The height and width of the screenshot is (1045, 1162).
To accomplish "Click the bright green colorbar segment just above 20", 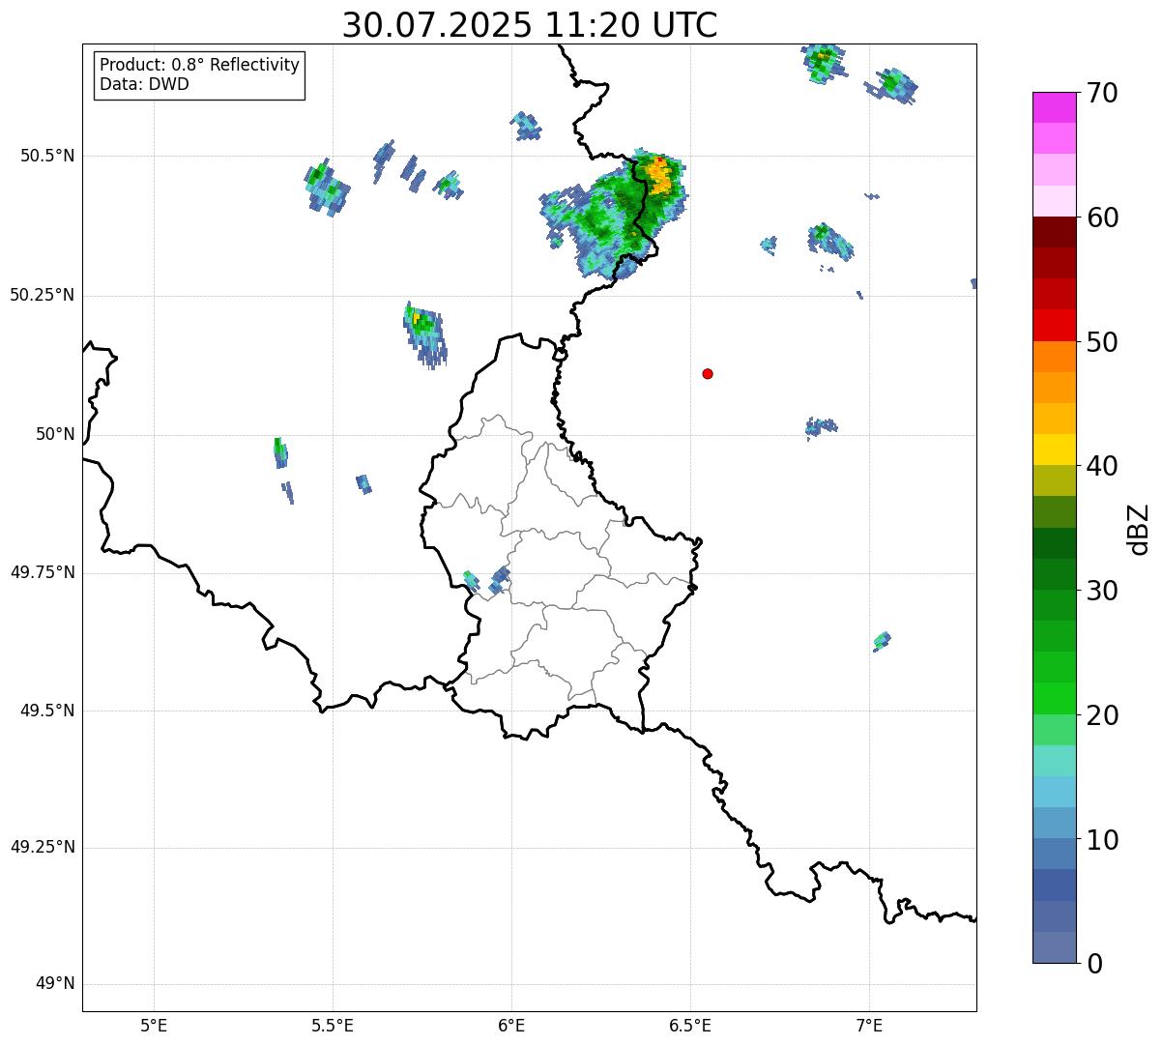I will coord(1055,698).
